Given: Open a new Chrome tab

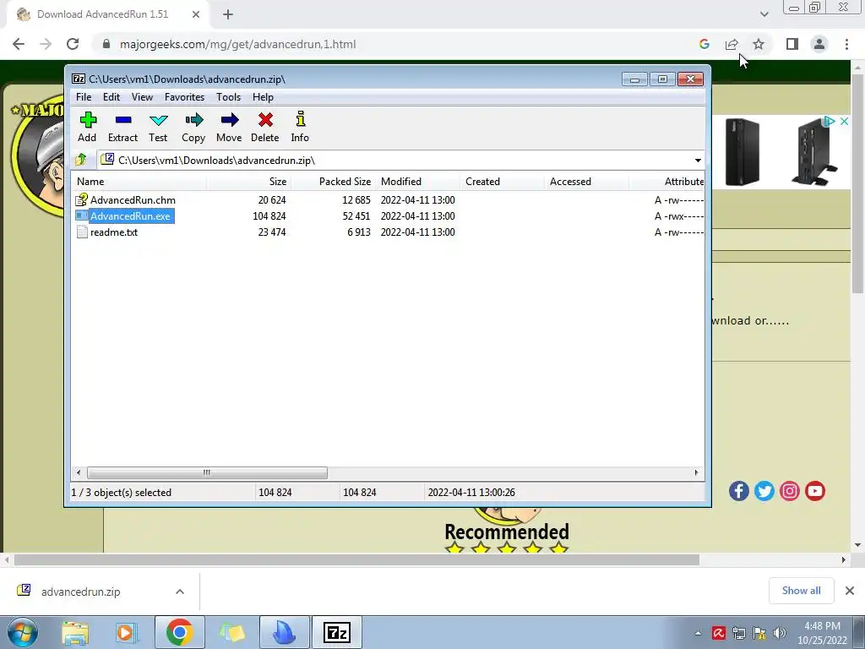Looking at the screenshot, I should tap(228, 14).
